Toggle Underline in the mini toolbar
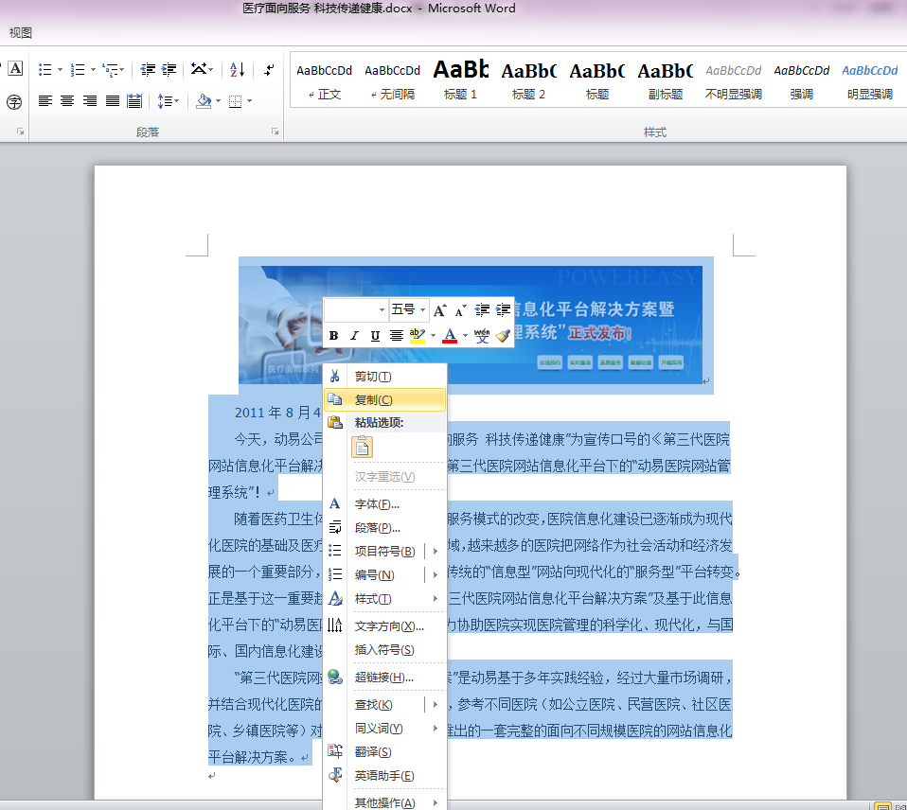This screenshot has width=907, height=810. 375,336
